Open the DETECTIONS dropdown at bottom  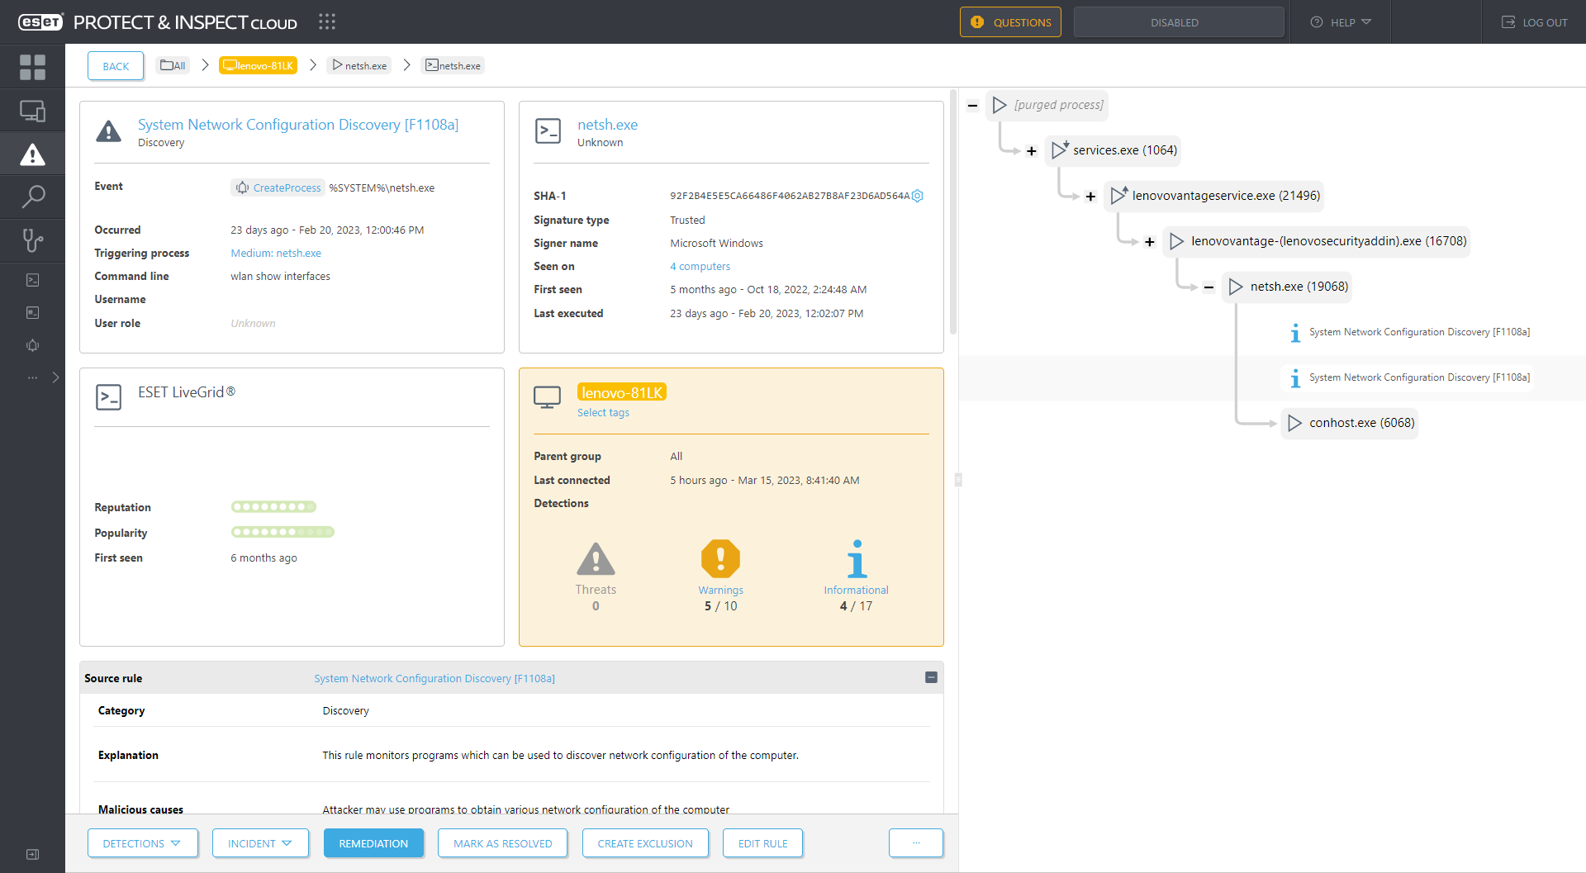click(x=142, y=843)
